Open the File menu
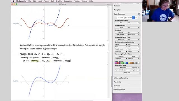 point(30,1)
